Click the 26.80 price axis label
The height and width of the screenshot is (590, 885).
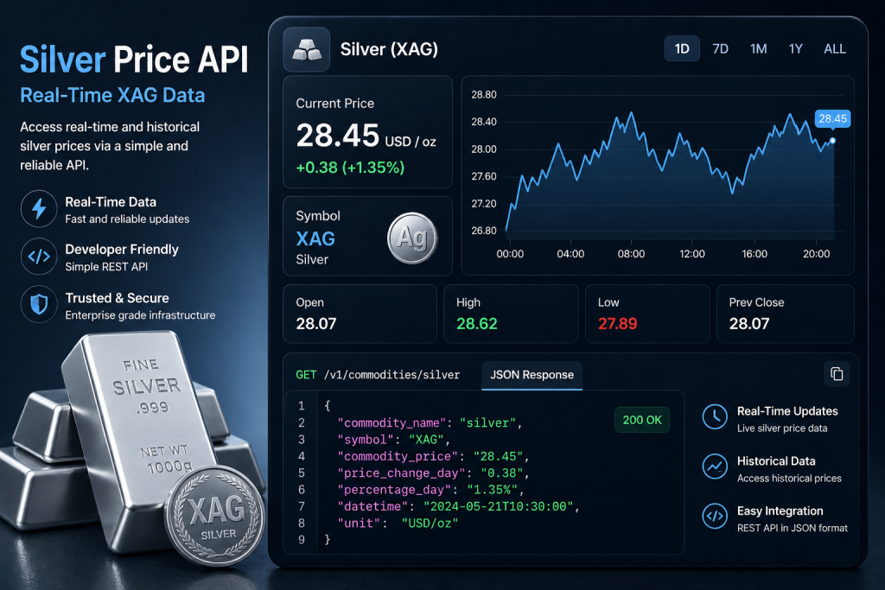tap(484, 231)
